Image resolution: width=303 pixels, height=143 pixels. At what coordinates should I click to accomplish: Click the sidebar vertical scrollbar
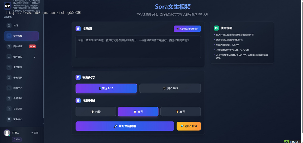(x=43, y=65)
